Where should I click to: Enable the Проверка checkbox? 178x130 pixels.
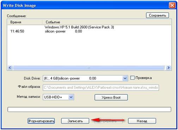pyautogui.click(x=132, y=78)
